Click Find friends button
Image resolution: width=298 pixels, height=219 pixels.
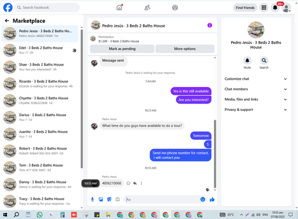[x=245, y=8]
